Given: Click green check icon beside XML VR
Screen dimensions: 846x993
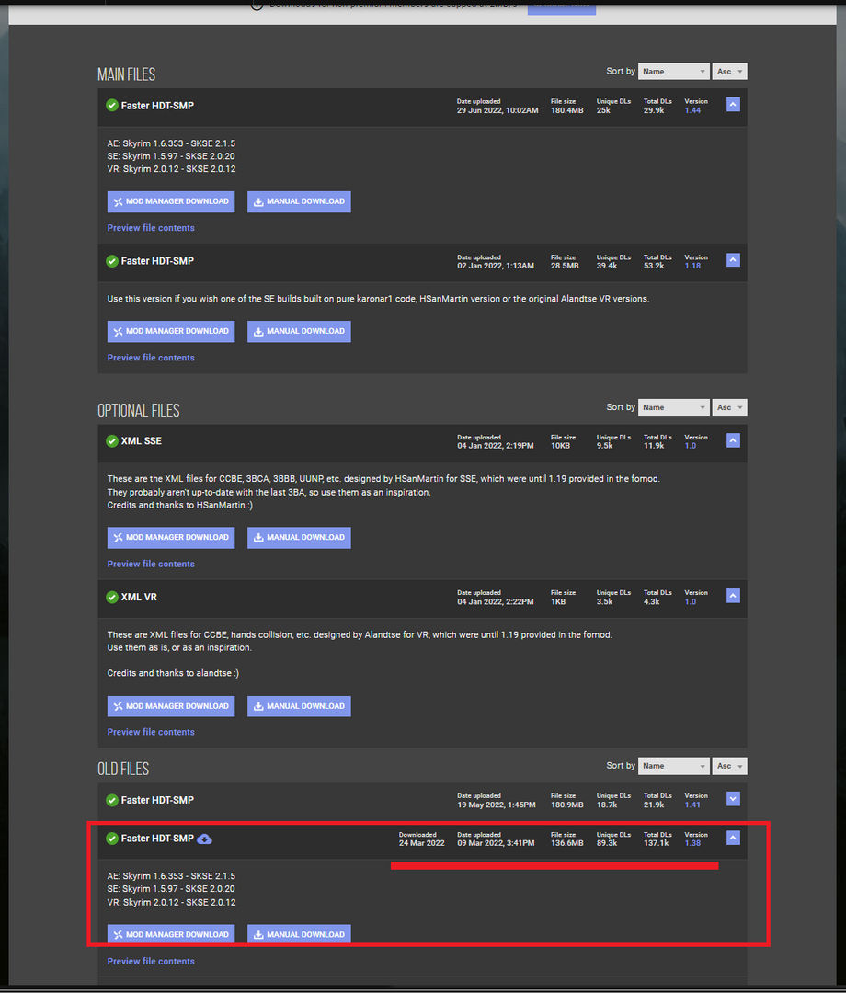Looking at the screenshot, I should (112, 598).
